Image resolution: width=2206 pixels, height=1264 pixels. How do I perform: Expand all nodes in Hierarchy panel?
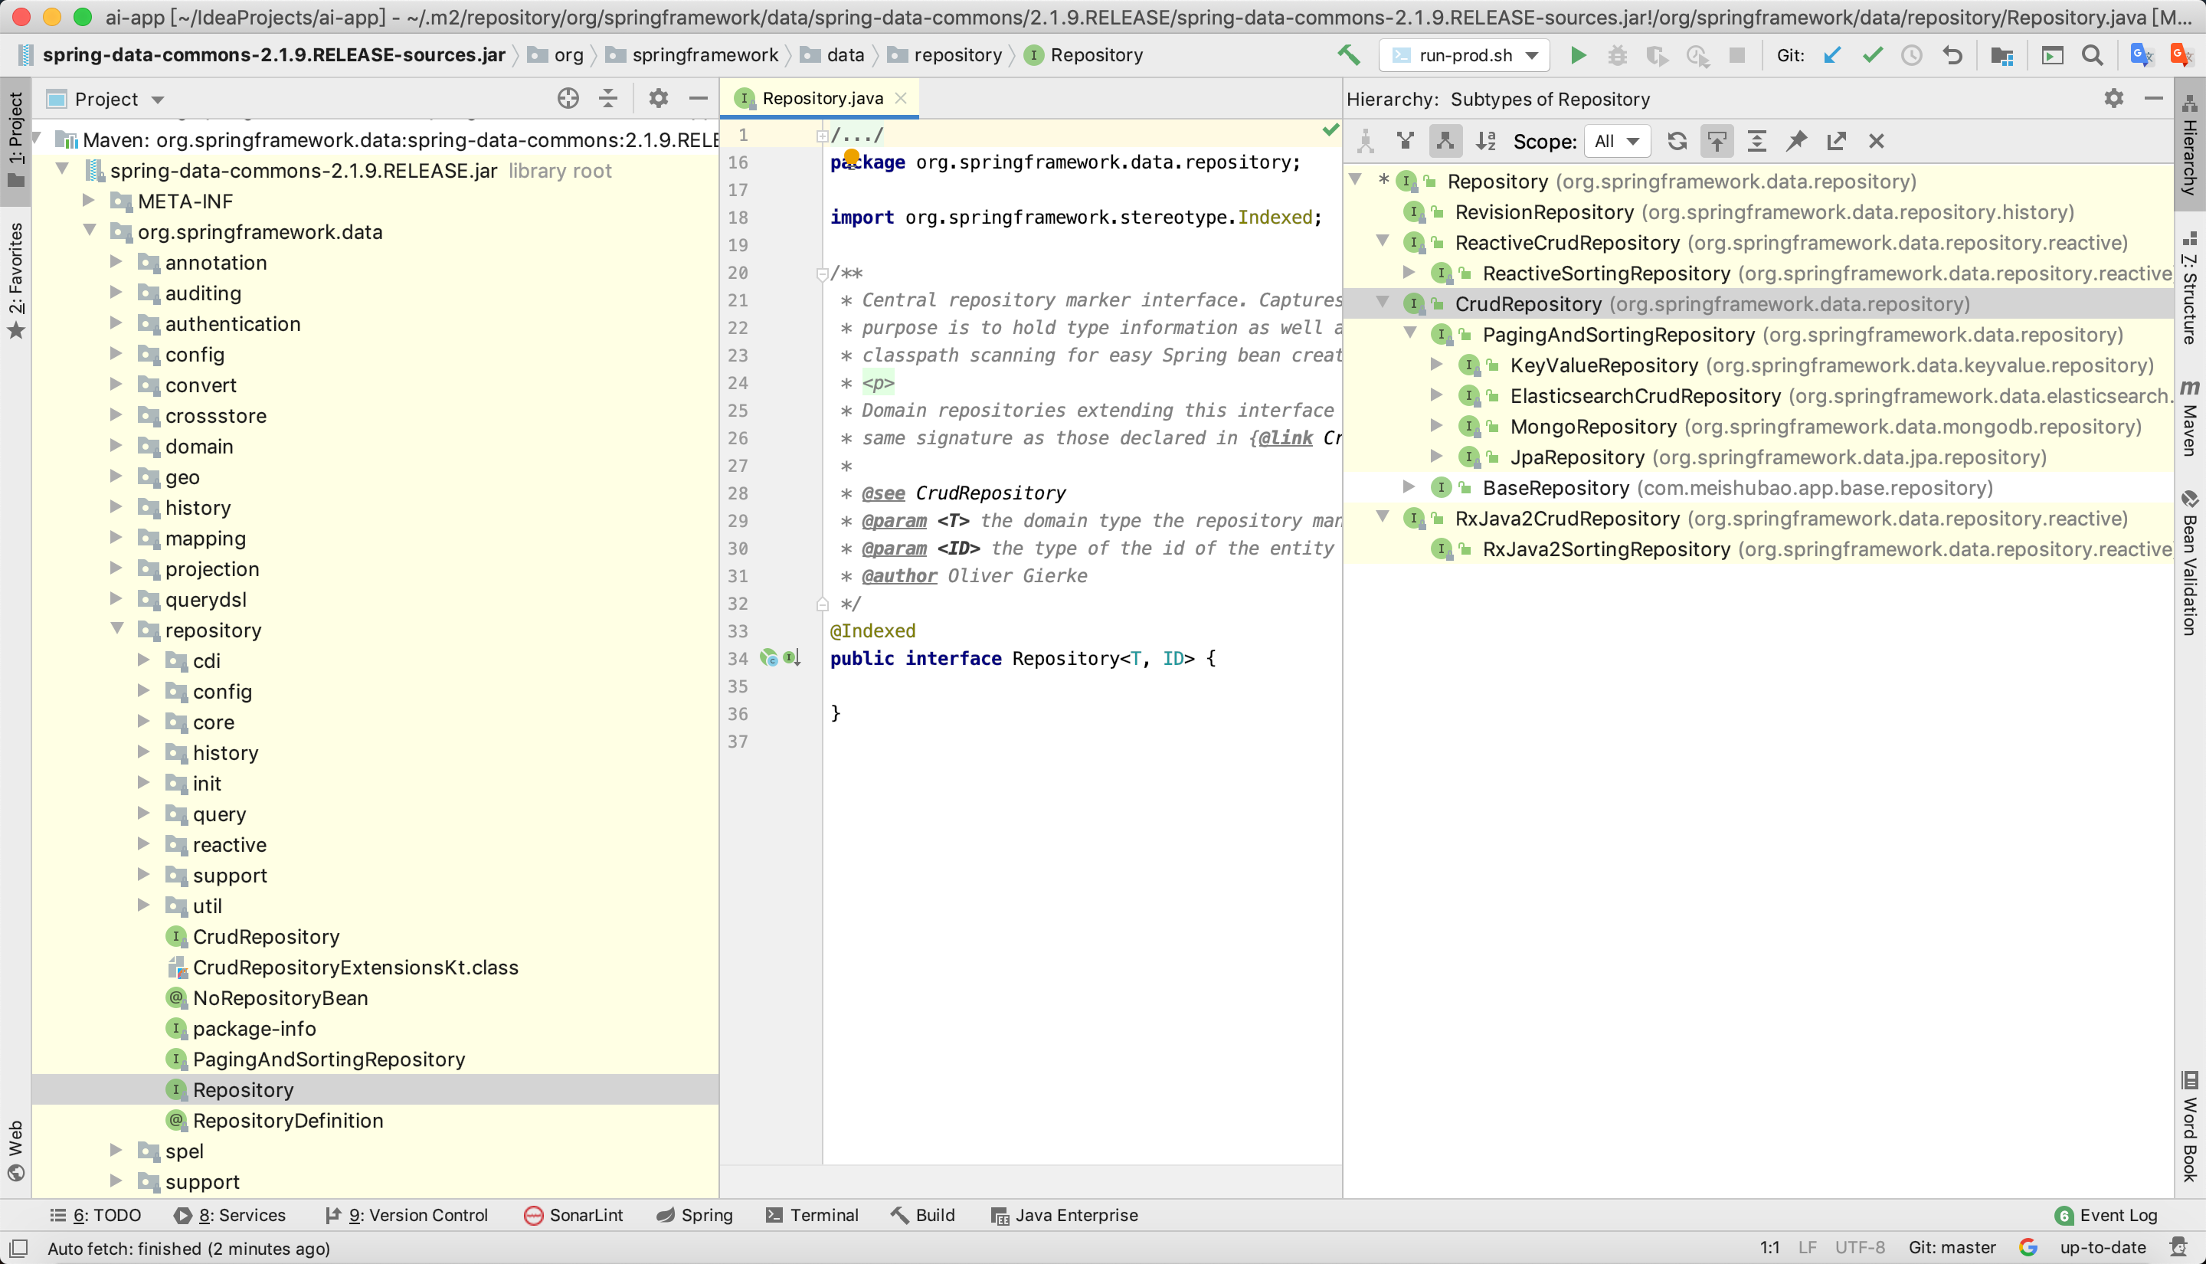[1757, 141]
